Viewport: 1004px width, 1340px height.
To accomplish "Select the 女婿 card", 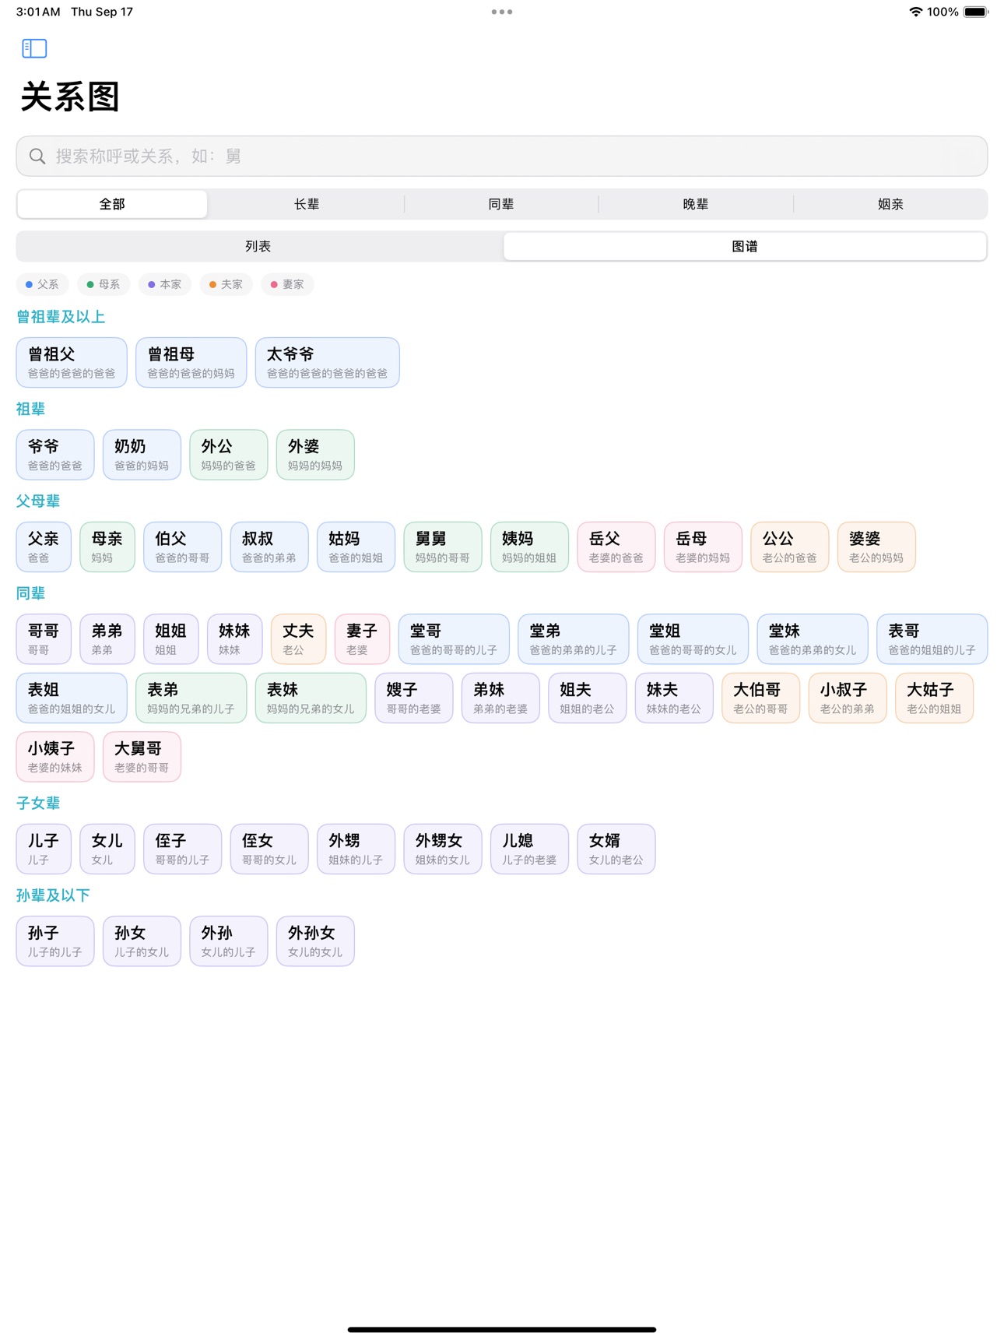I will pyautogui.click(x=616, y=849).
